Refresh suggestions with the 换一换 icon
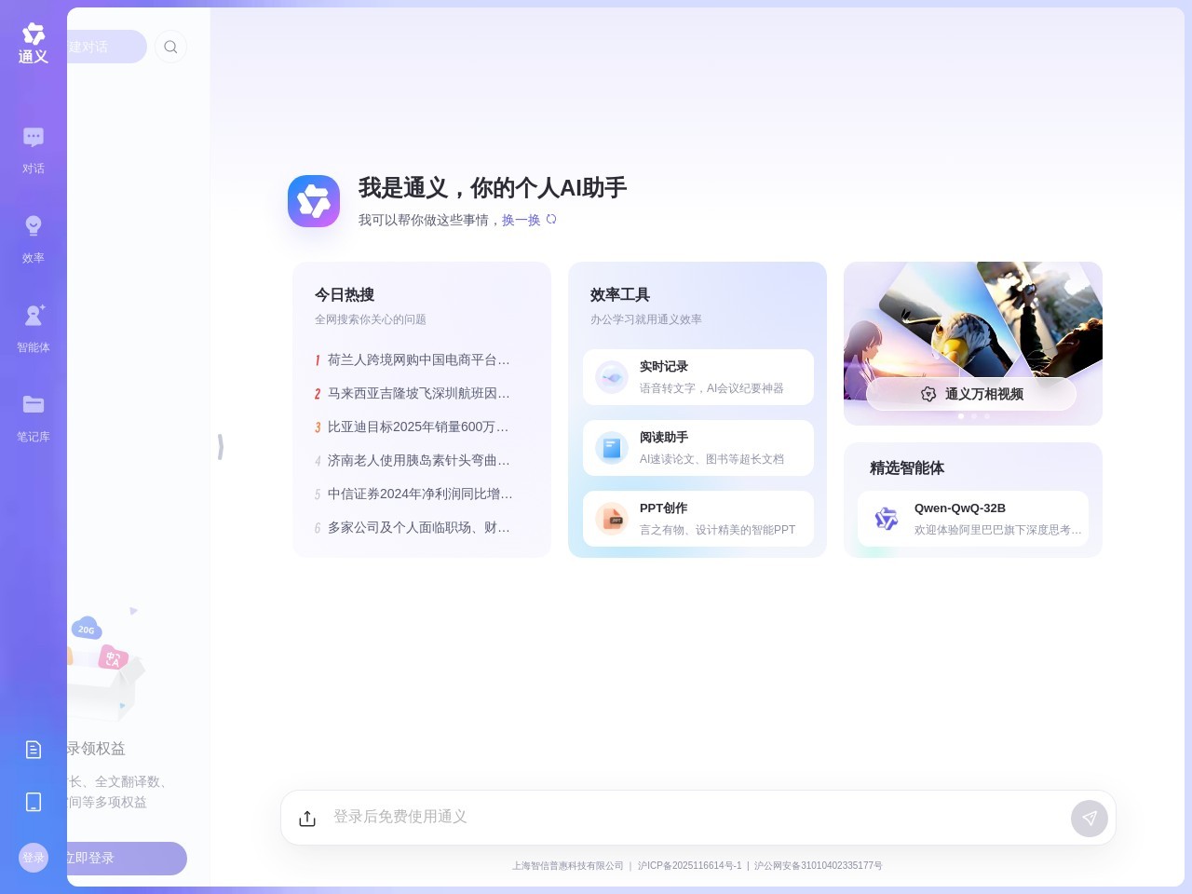The image size is (1192, 894). pos(550,220)
